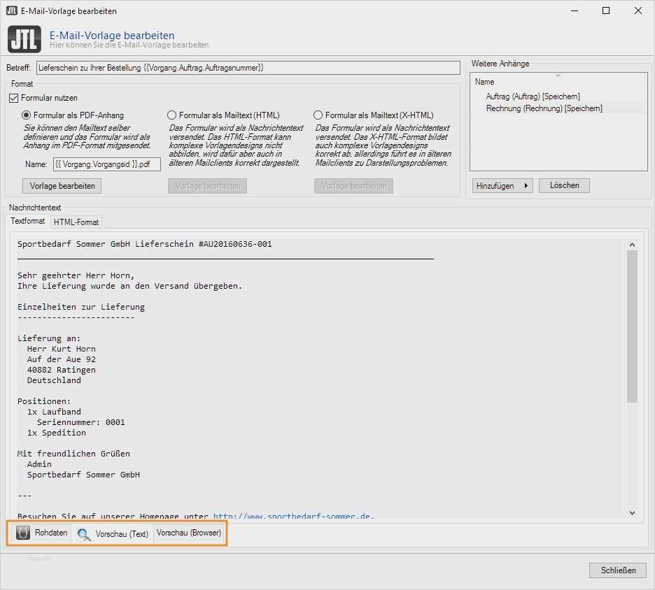This screenshot has width=655, height=590.
Task: Click the scrollbar up arrow in message text
Action: click(x=632, y=245)
